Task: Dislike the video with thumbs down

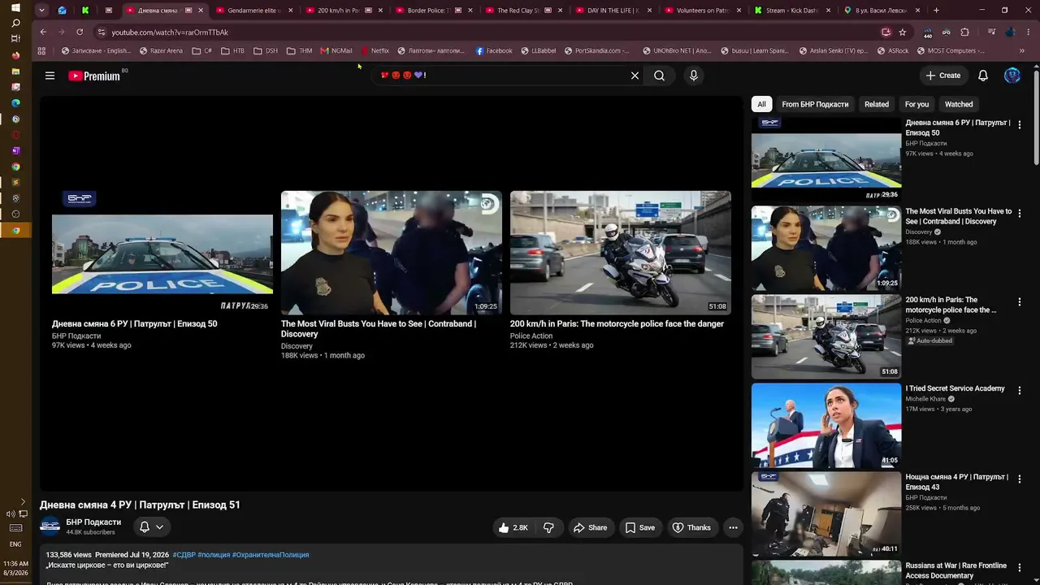Action: [x=548, y=527]
